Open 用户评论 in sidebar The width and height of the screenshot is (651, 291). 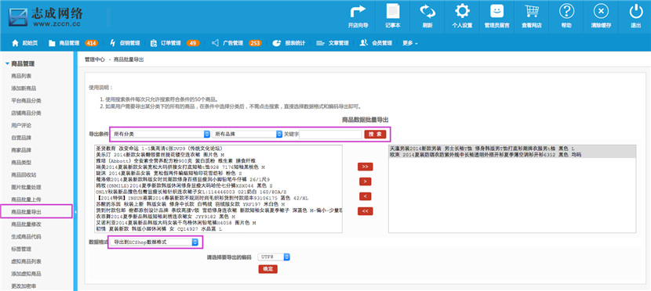pos(21,125)
